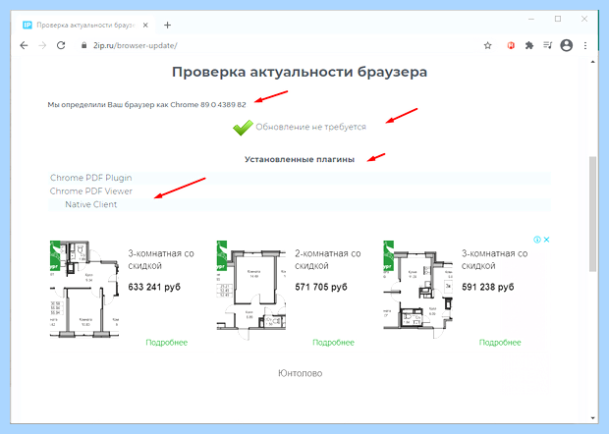Select the Проверка актуальности браузера tab
Viewport: 609px width, 434px height.
[85, 26]
